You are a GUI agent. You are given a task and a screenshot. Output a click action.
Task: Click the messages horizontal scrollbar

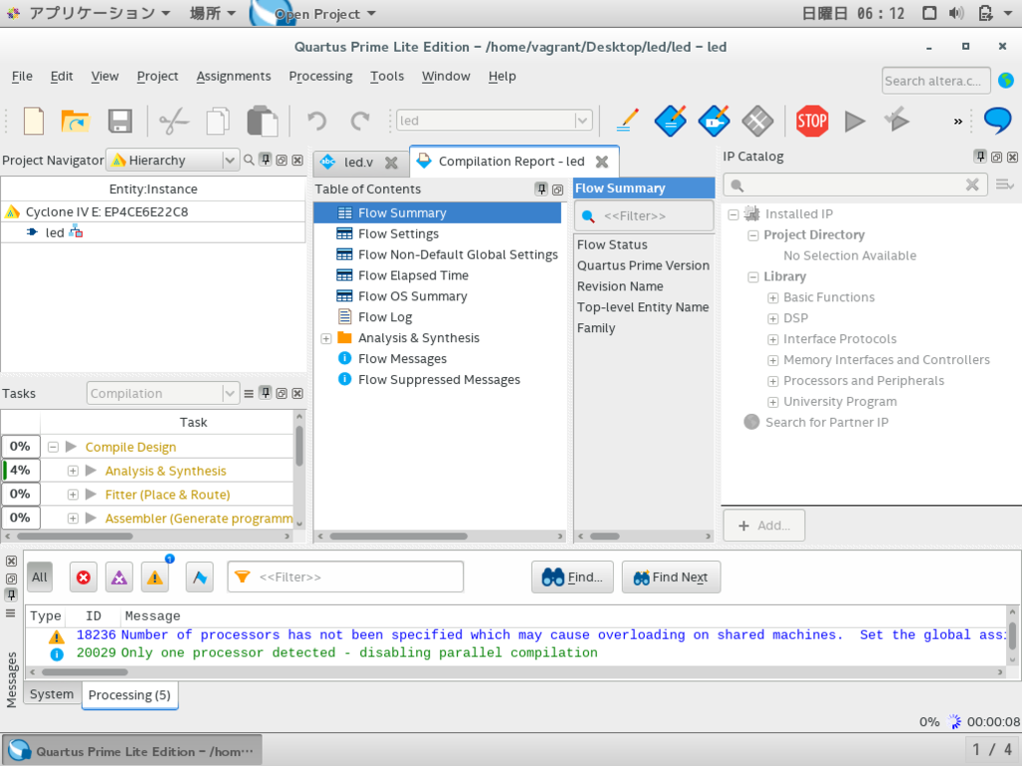(x=85, y=671)
